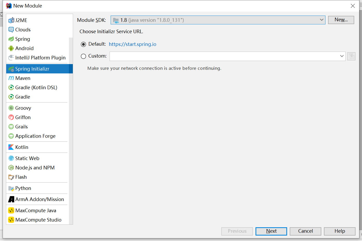Click the Node.js and NPM icon
Image resolution: width=362 pixels, height=241 pixels.
11,168
